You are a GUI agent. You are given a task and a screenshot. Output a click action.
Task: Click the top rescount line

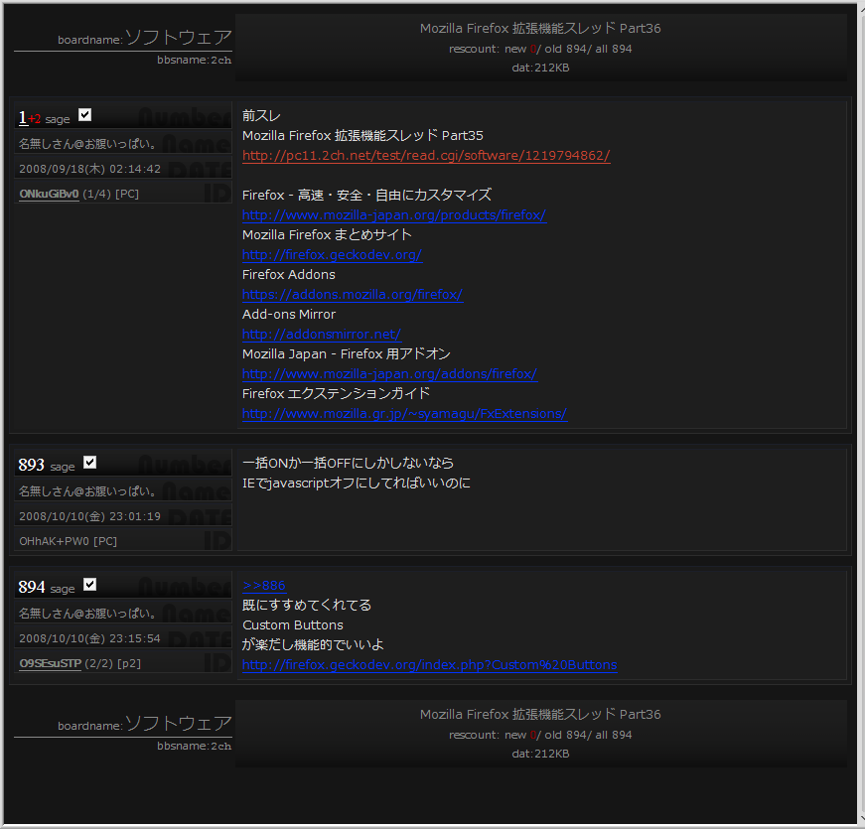[x=540, y=49]
